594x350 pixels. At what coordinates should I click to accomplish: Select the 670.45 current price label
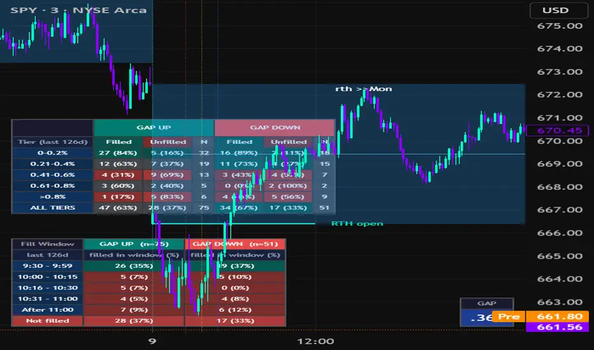tap(557, 130)
